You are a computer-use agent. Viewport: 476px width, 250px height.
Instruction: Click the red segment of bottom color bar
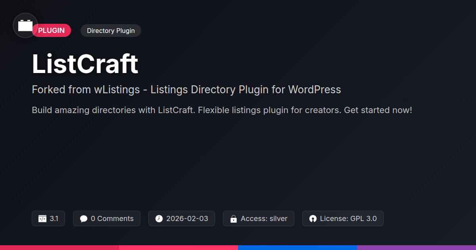tap(59, 247)
